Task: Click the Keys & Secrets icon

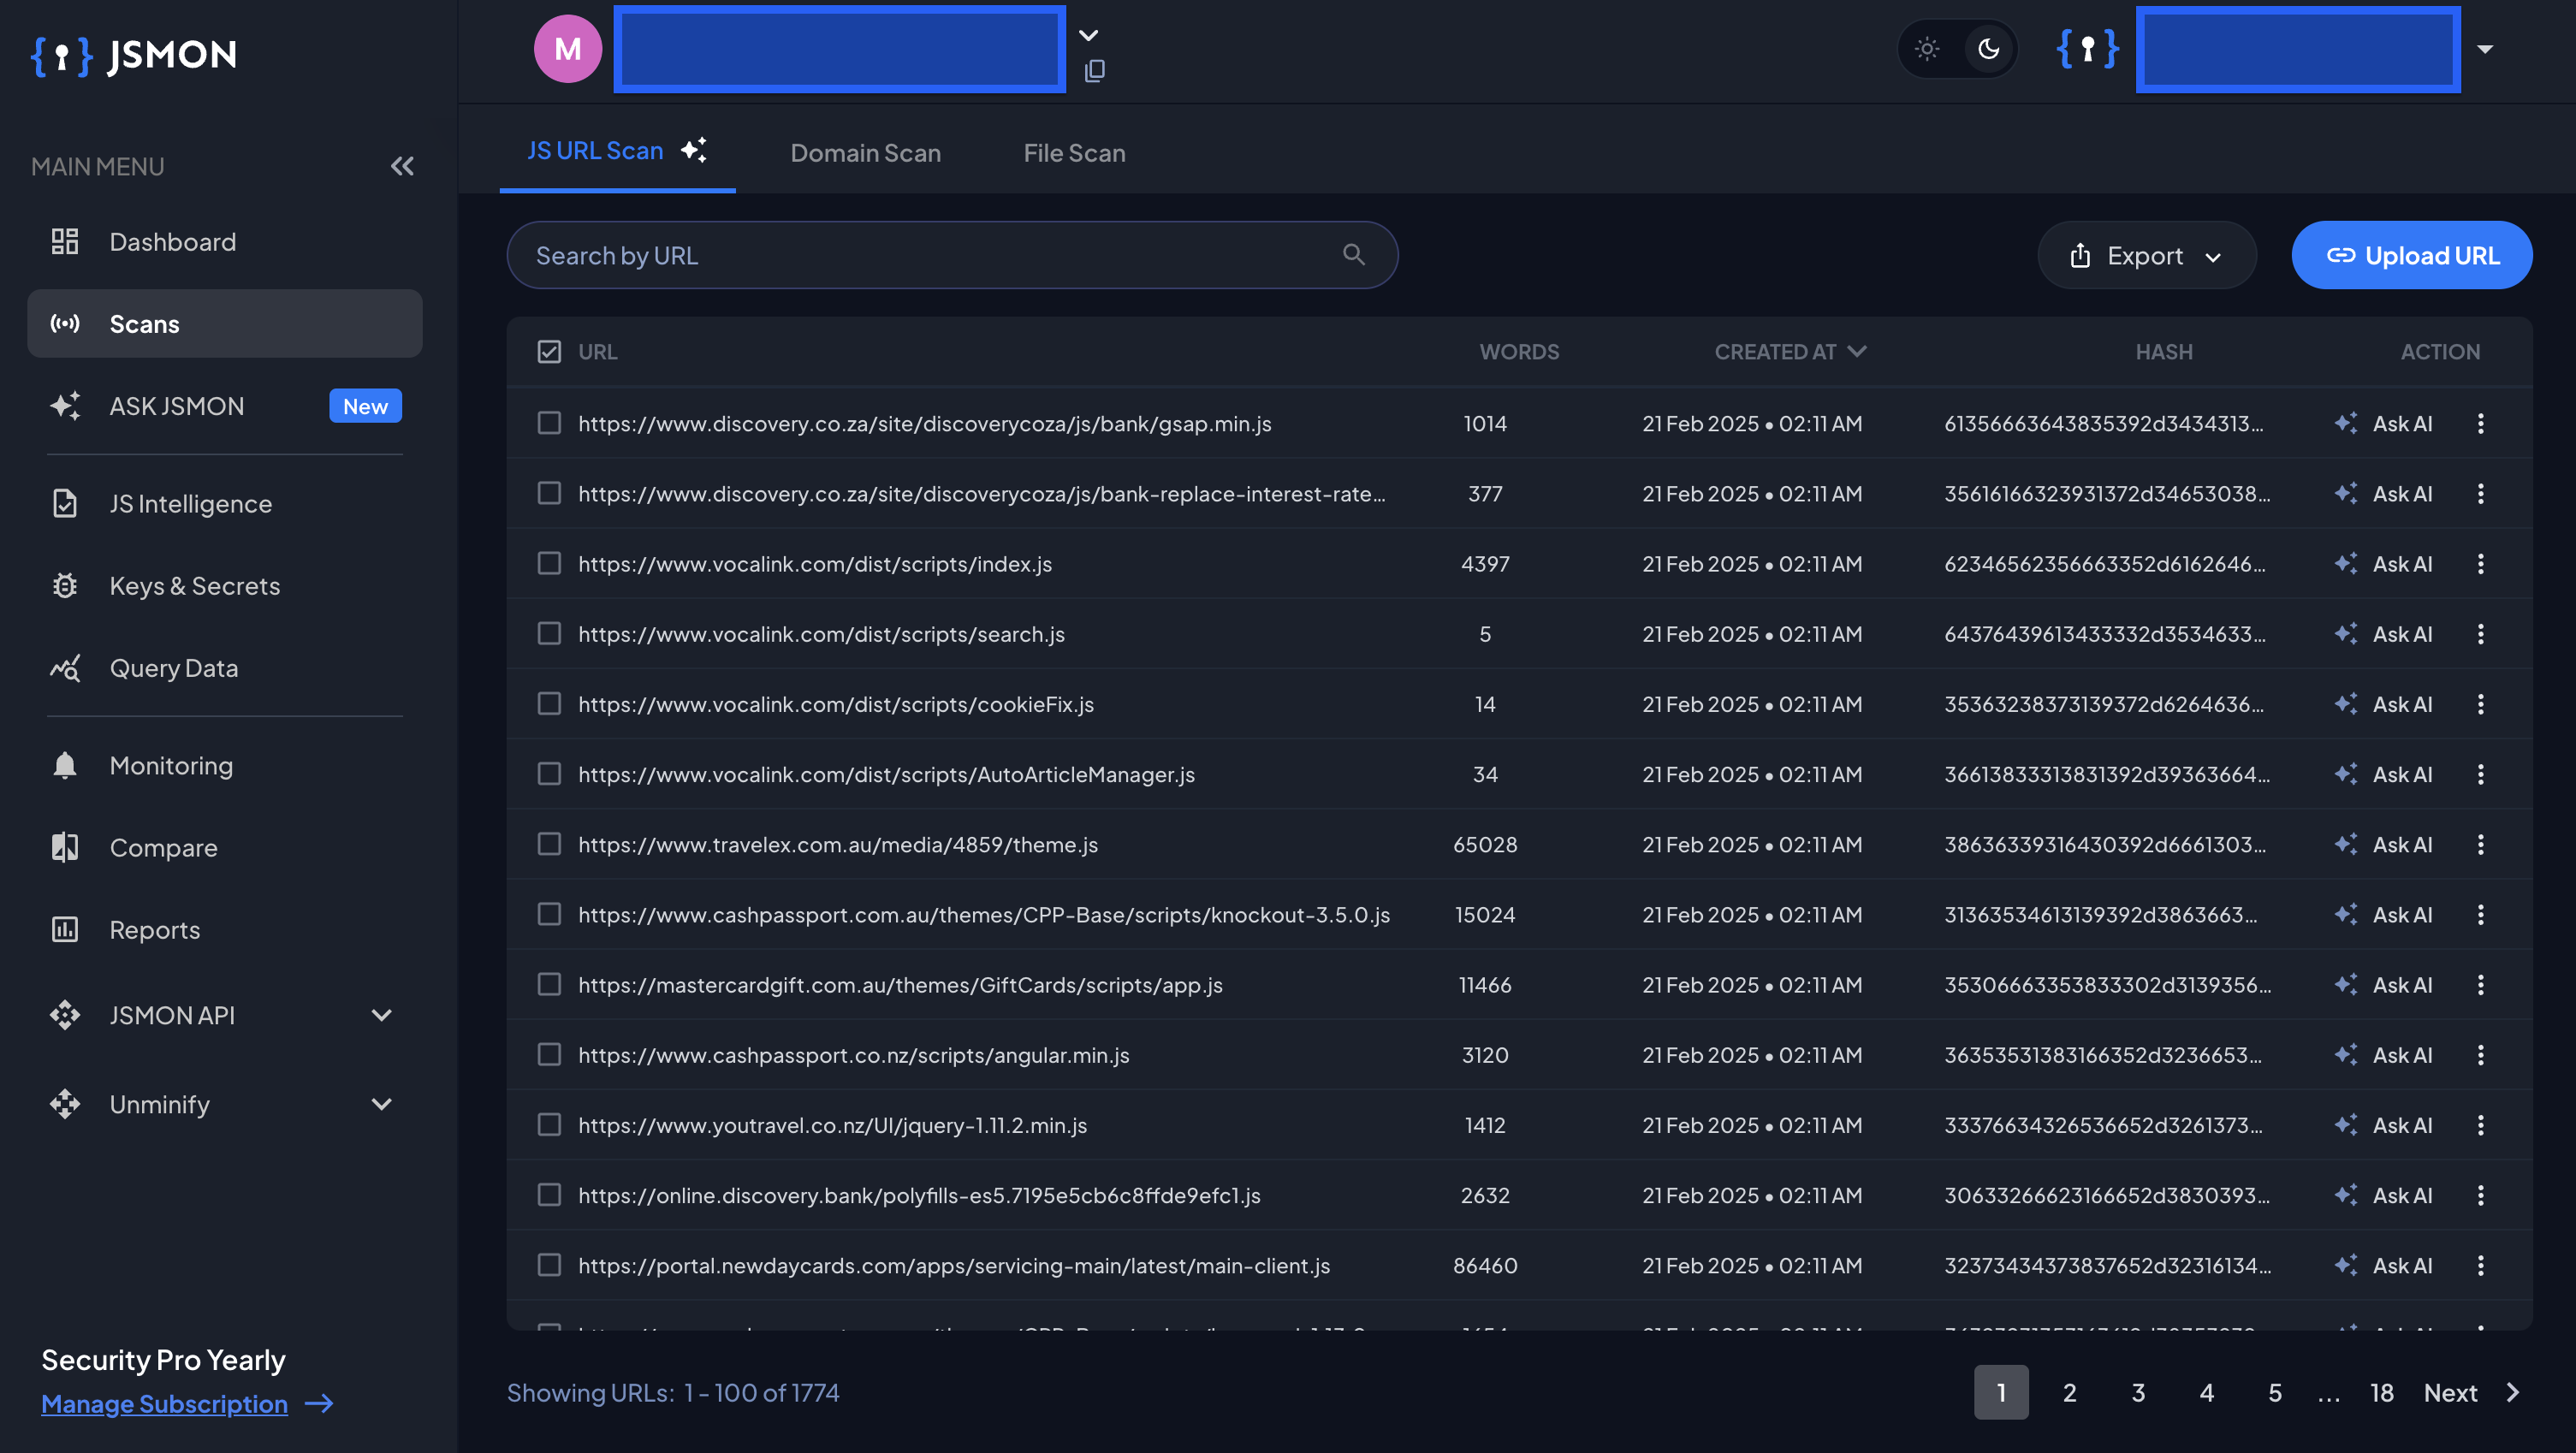Action: click(65, 586)
